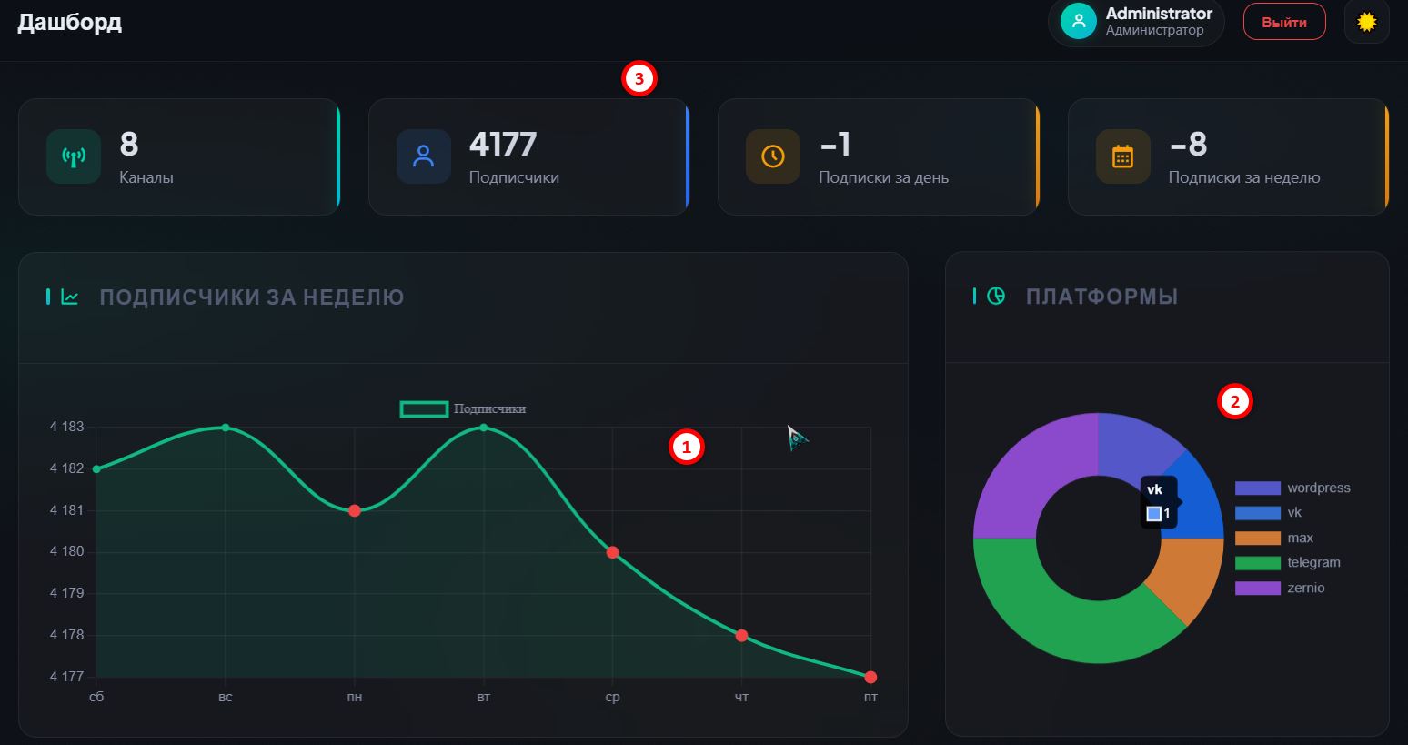Click the clock icon on Подписки за день
The image size is (1408, 745).
point(773,156)
